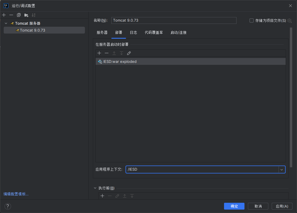Open the 代码覆盖率 tab
This screenshot has width=297, height=213.
click(154, 33)
